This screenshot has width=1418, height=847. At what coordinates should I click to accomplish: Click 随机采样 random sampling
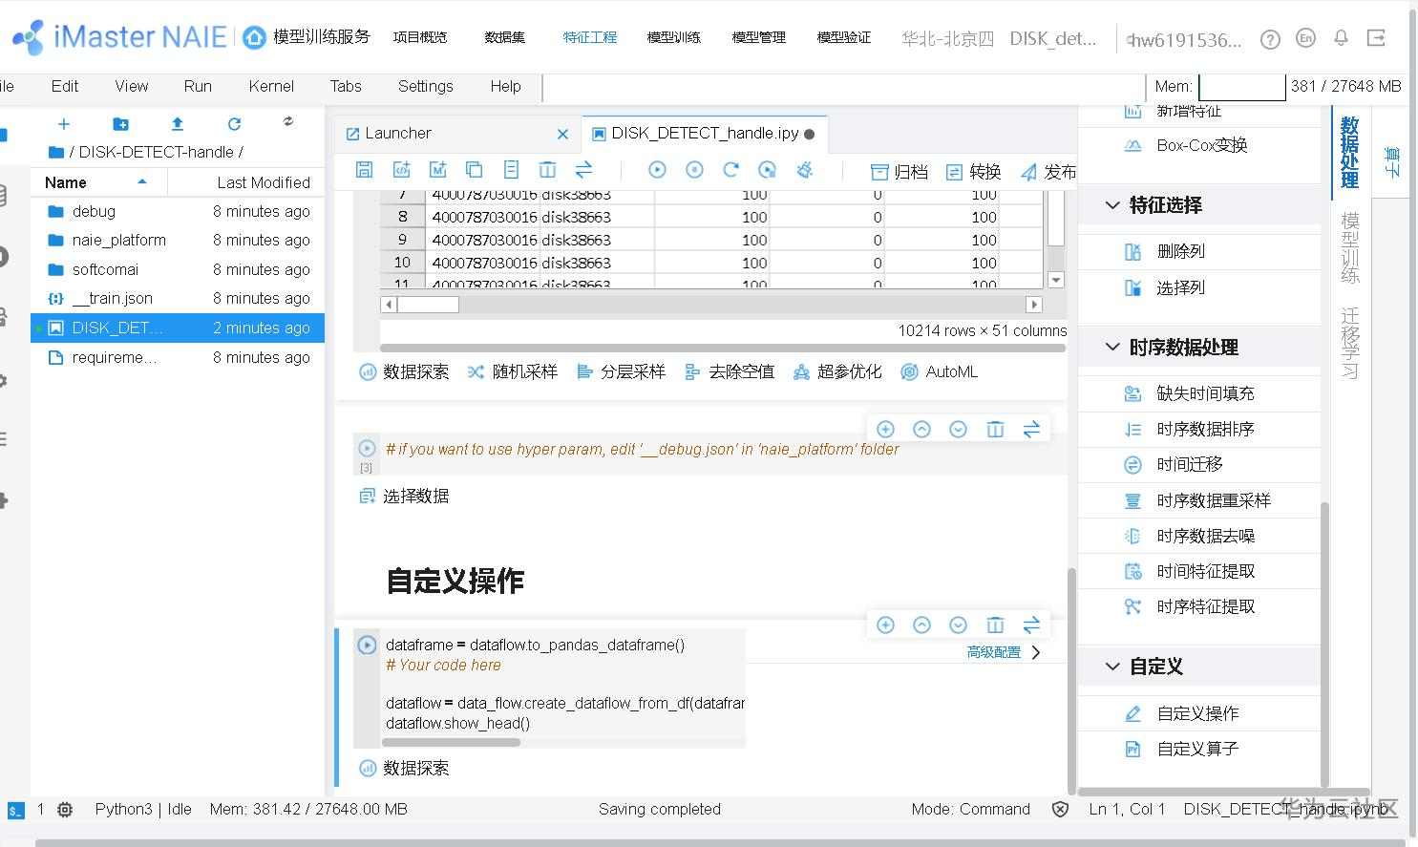click(x=513, y=371)
